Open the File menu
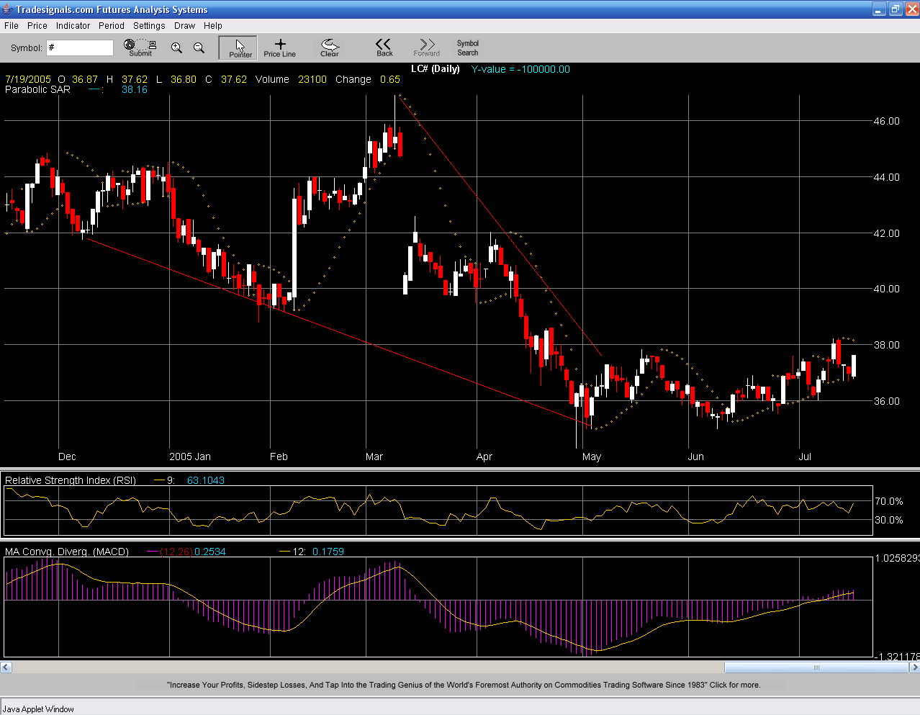Screen dimensions: 920x715 12,26
